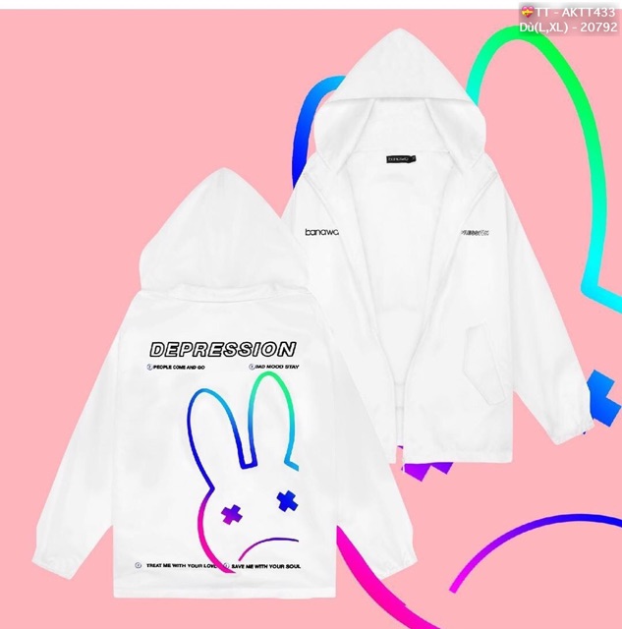Viewport: 622px width, 629px height.
Task: Click the size and price text "Dù(L,XL) - 20792"
Action: point(568,27)
